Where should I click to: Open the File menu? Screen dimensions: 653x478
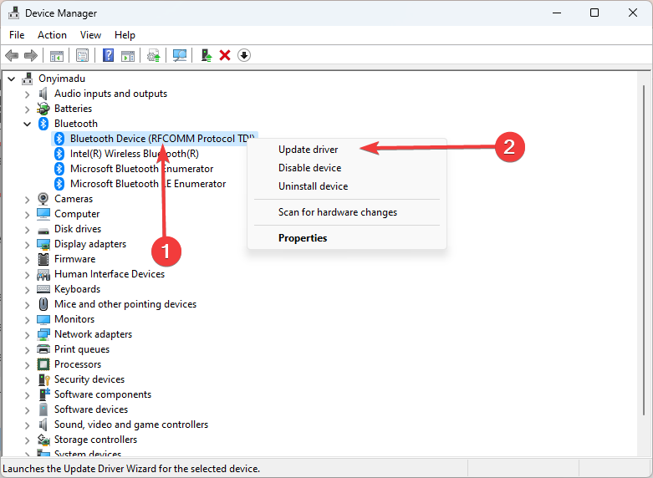[x=17, y=35]
